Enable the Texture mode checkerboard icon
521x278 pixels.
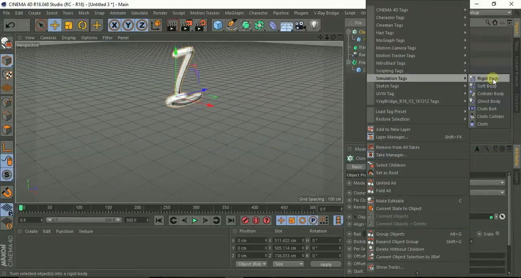tap(7, 75)
